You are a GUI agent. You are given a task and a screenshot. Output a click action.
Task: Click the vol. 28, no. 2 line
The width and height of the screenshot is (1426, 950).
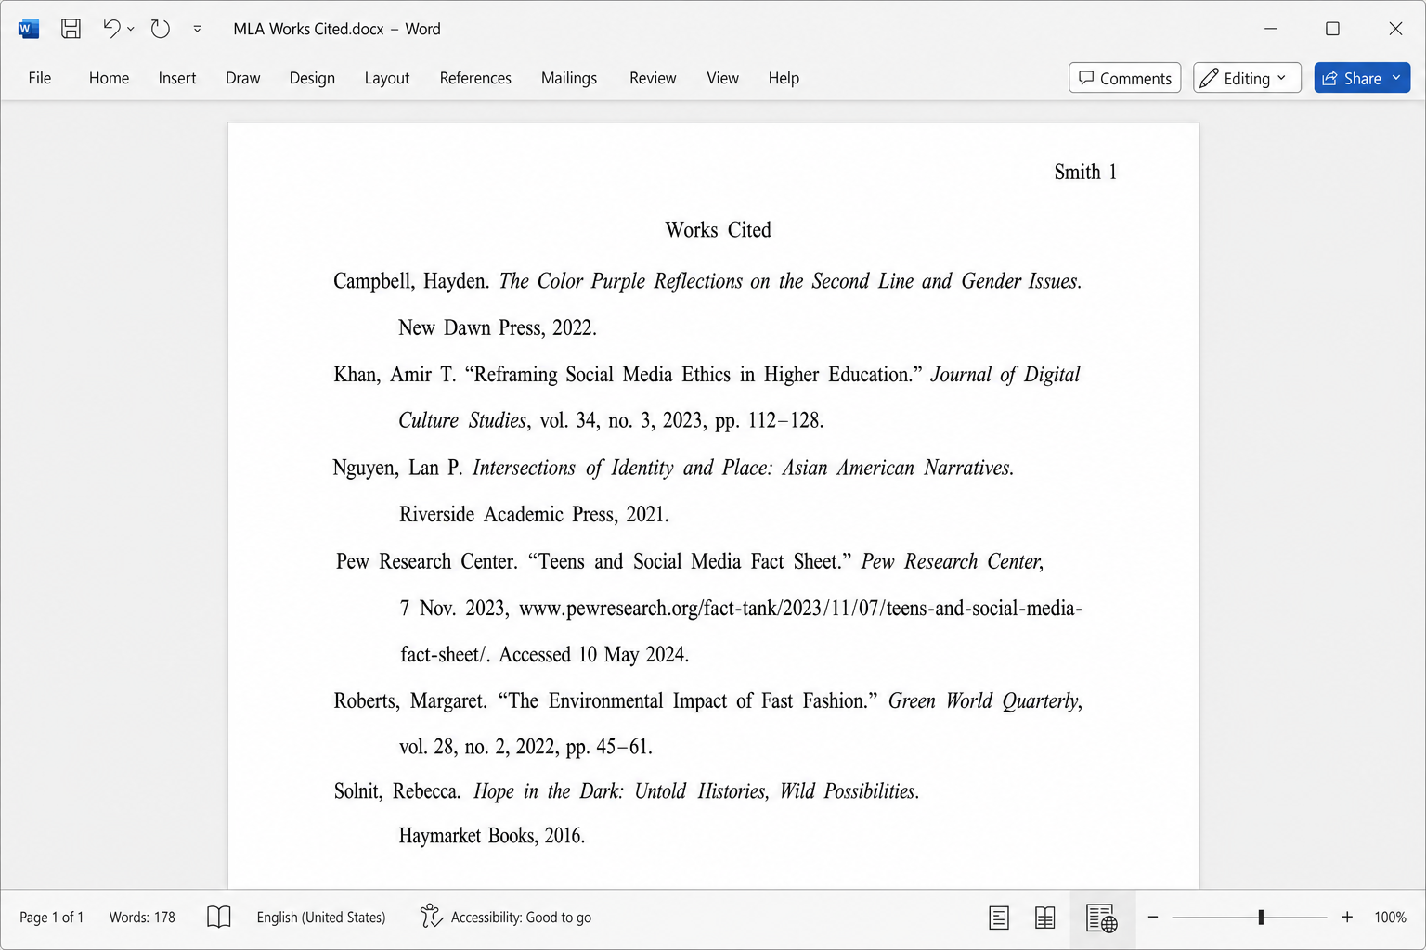click(525, 747)
